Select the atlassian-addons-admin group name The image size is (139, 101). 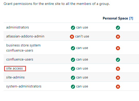click(25, 36)
